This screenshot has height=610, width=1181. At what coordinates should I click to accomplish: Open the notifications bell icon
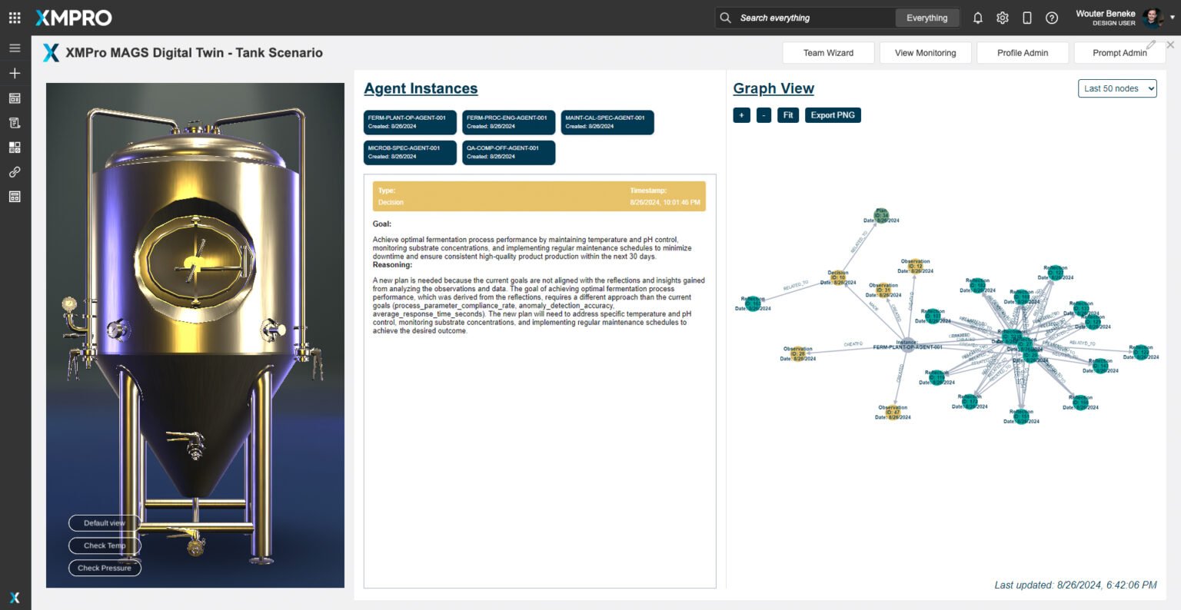tap(978, 18)
